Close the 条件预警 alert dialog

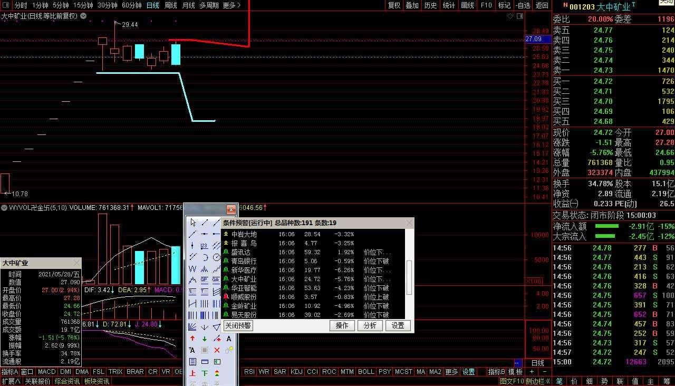click(x=409, y=223)
